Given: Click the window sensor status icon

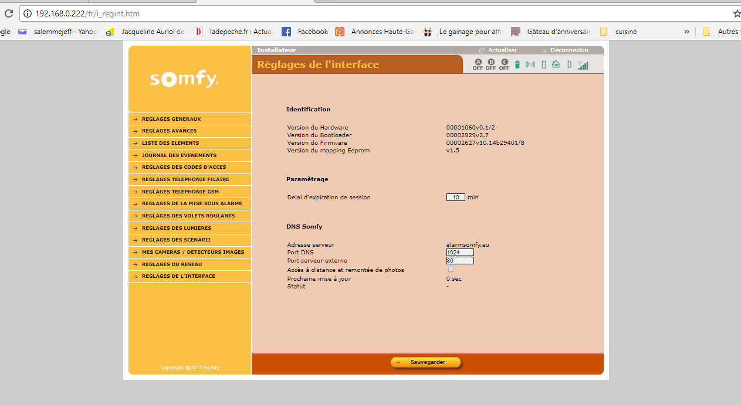Looking at the screenshot, I should (x=569, y=64).
